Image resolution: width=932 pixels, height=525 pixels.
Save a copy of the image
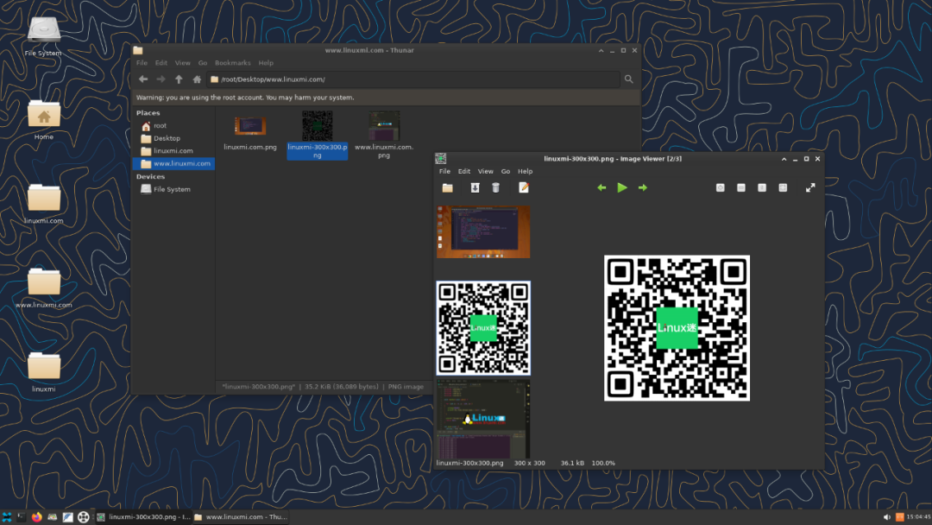[475, 187]
